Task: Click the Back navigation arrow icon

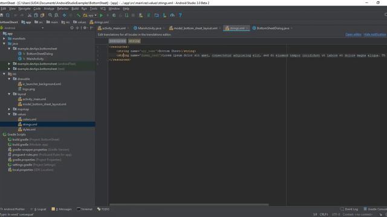Action: tap(64, 15)
